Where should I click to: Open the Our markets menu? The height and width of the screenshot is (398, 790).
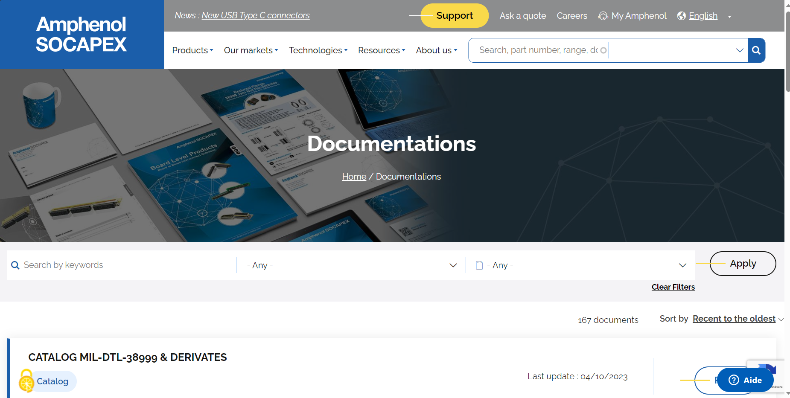pyautogui.click(x=251, y=50)
